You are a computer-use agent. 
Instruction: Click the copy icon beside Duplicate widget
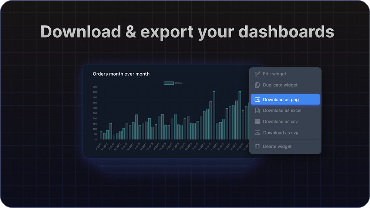click(258, 85)
